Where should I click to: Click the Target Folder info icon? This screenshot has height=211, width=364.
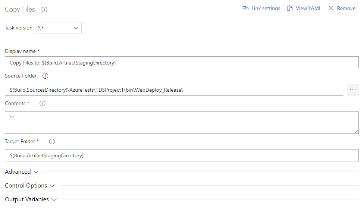tap(52, 142)
